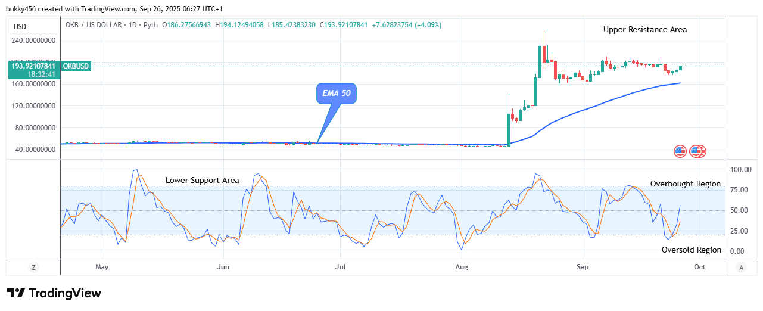
Task: Open the leftmost US flag economic event icon
Action: 680,151
